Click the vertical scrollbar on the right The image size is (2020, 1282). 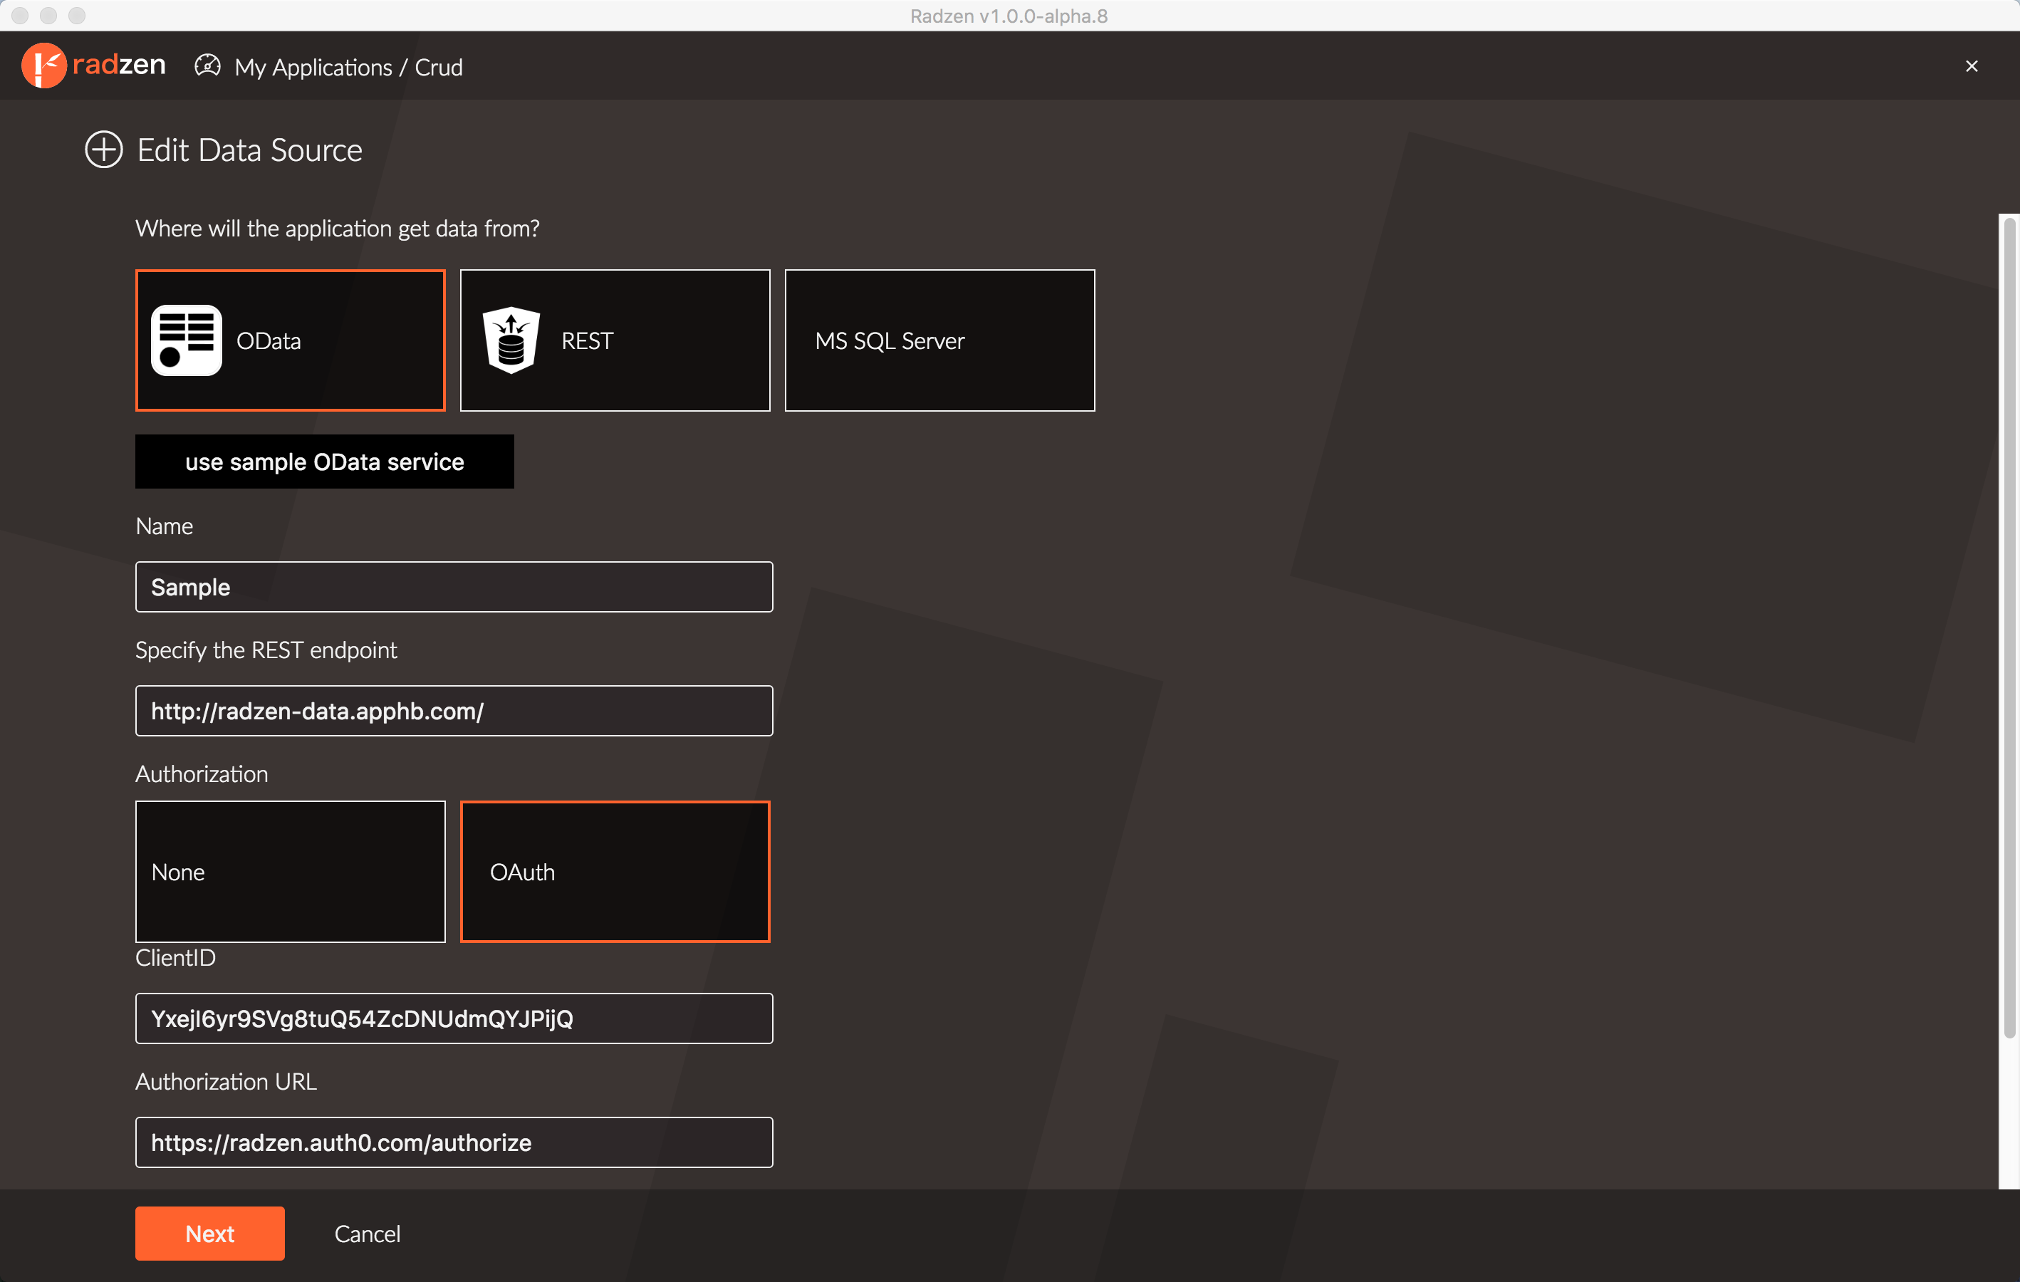(x=2009, y=630)
